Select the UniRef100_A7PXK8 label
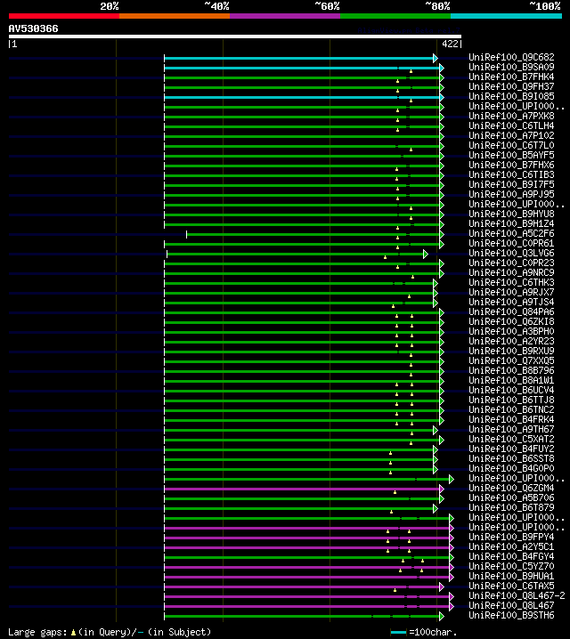Screen dimensions: 570x639 click(x=511, y=116)
